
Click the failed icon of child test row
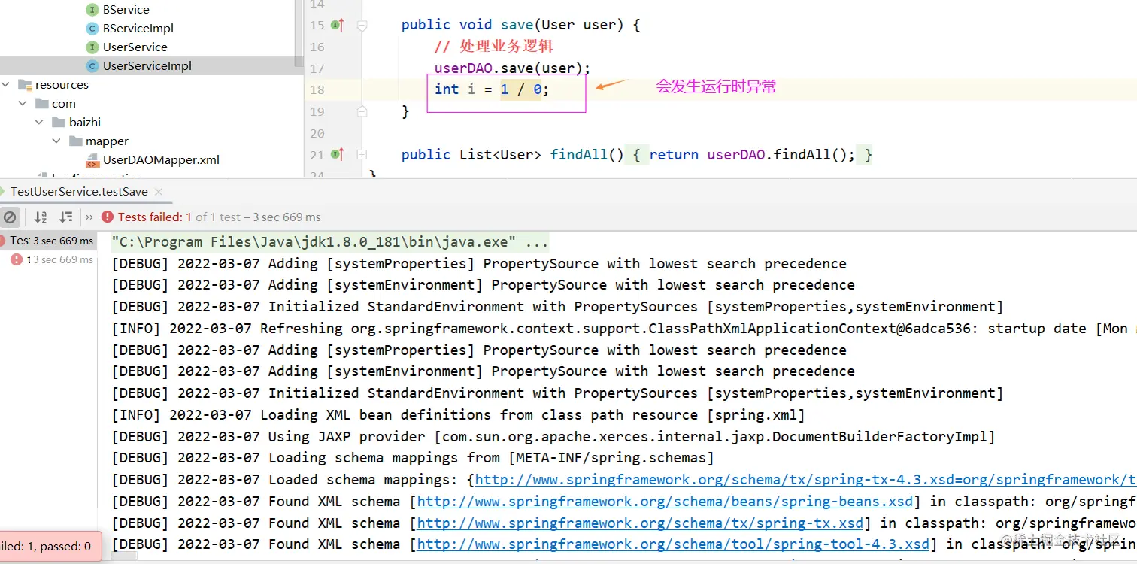pos(17,259)
